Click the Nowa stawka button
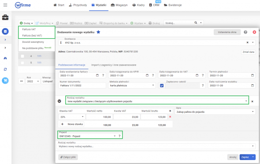 [x=72, y=124]
